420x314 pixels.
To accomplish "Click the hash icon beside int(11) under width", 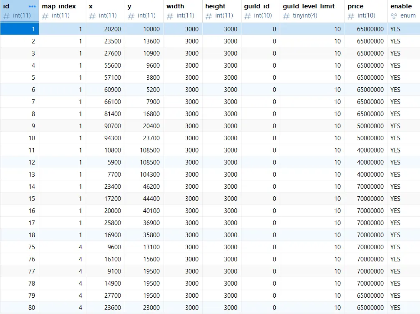I will (170, 16).
